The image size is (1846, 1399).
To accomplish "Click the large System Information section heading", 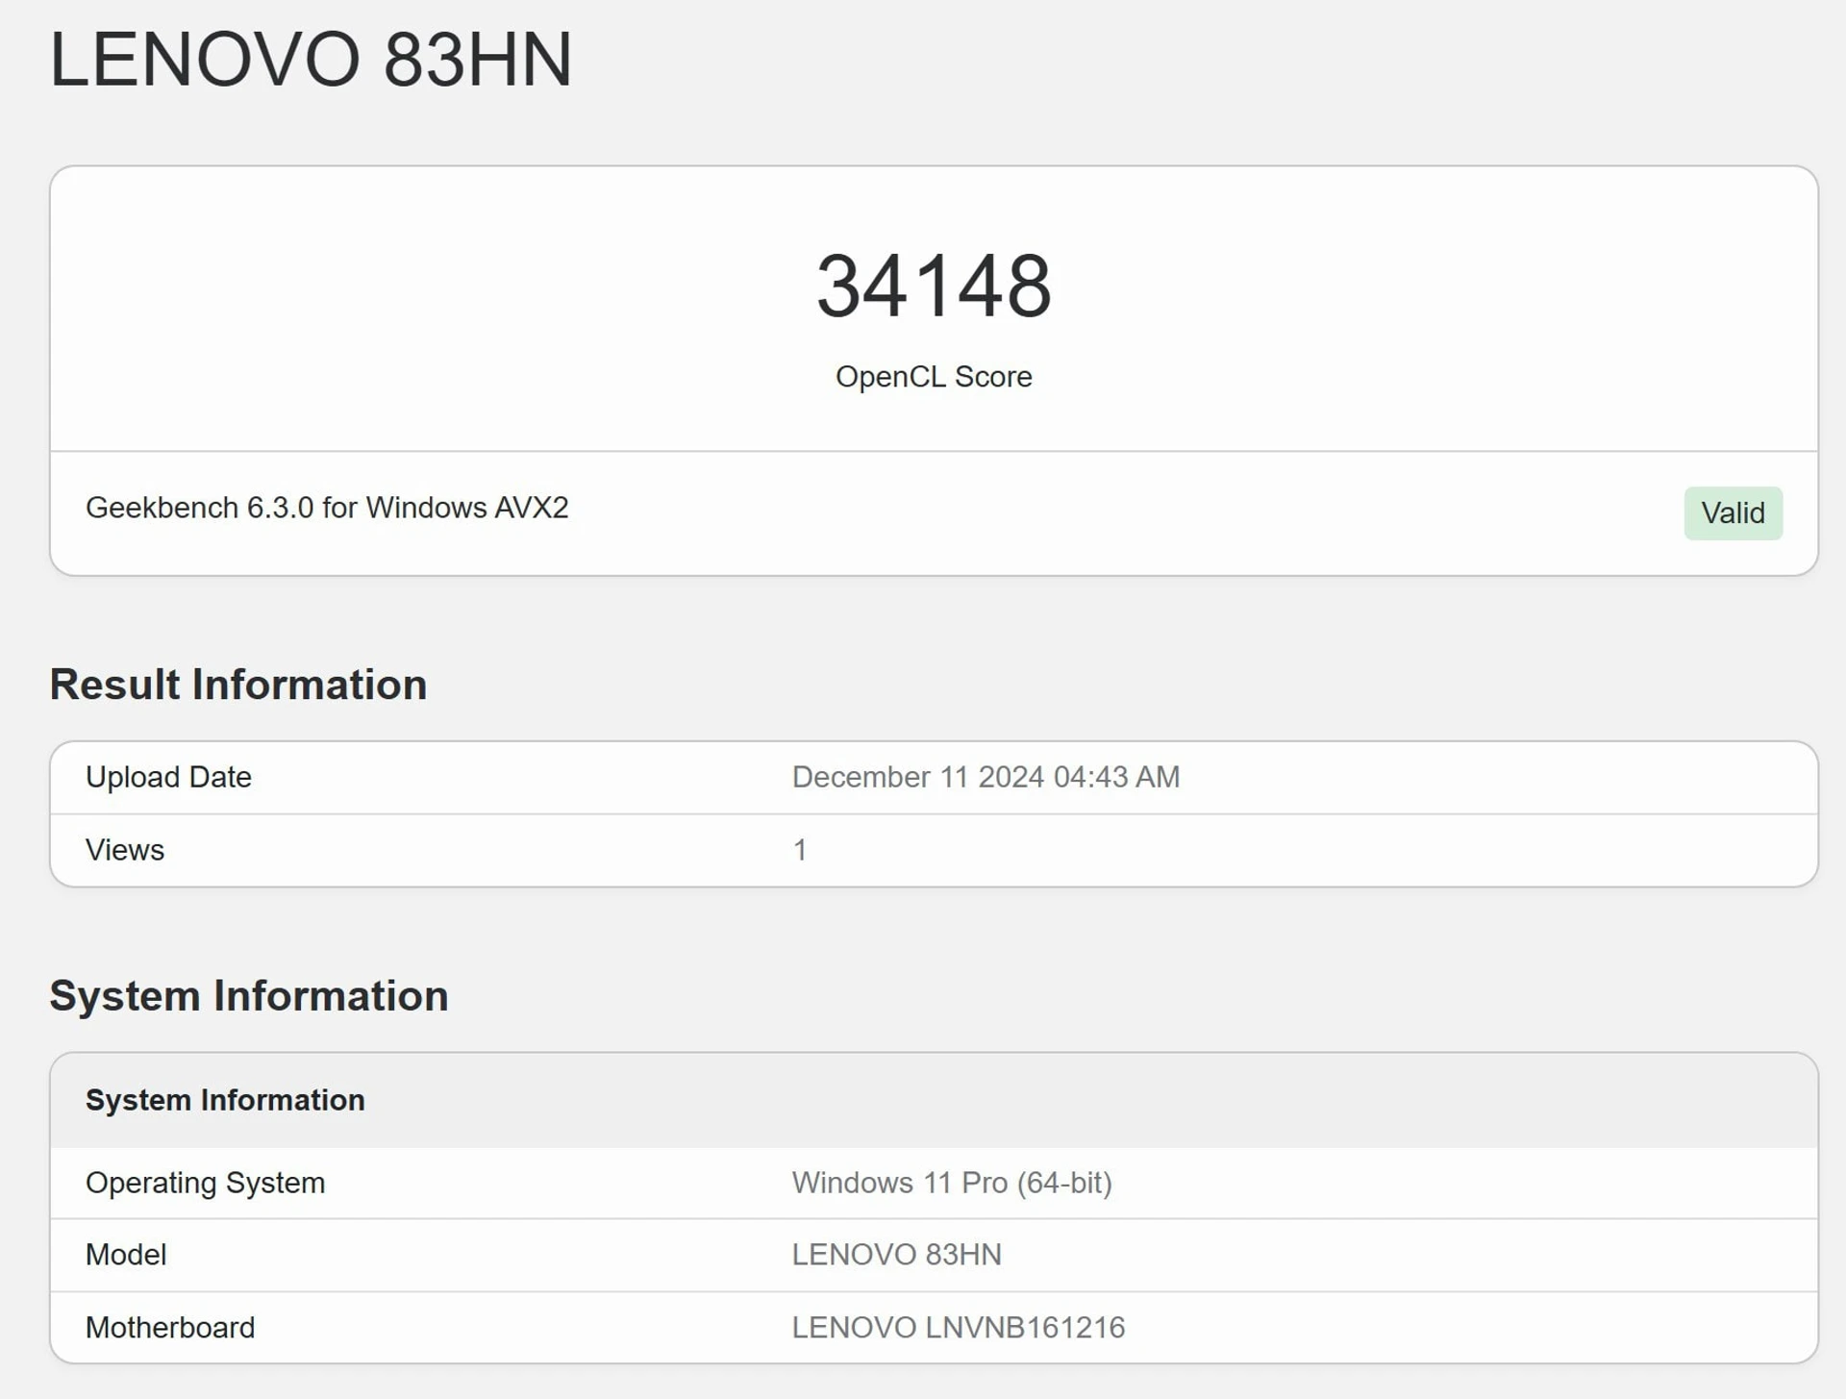I will pos(249,996).
